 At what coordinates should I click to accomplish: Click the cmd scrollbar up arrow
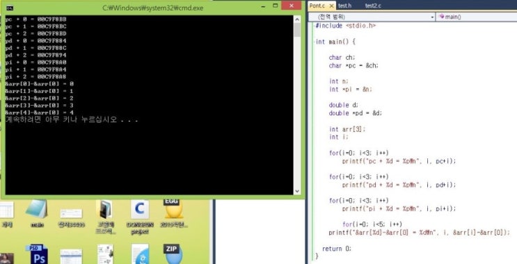pos(297,19)
